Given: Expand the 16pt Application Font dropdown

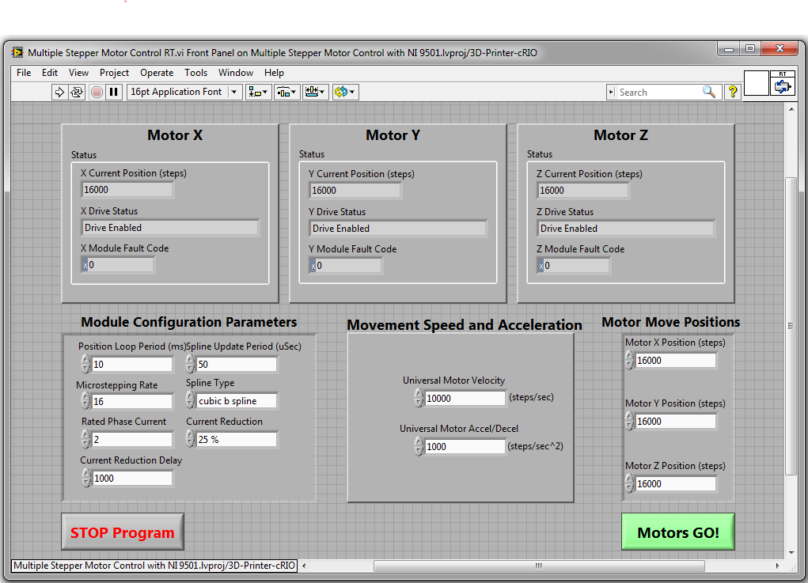Looking at the screenshot, I should [x=234, y=92].
